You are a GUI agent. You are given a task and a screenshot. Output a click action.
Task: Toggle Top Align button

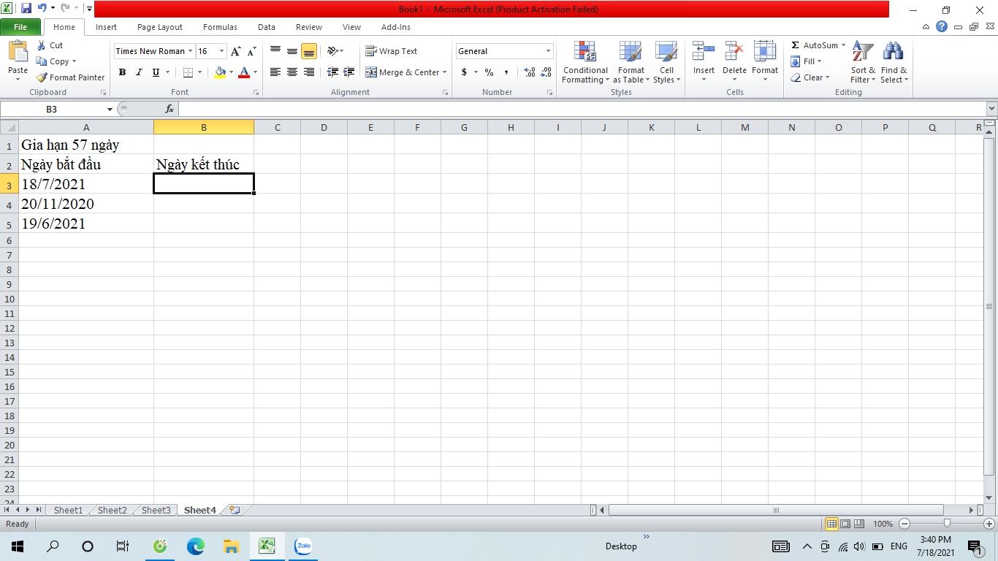point(275,51)
